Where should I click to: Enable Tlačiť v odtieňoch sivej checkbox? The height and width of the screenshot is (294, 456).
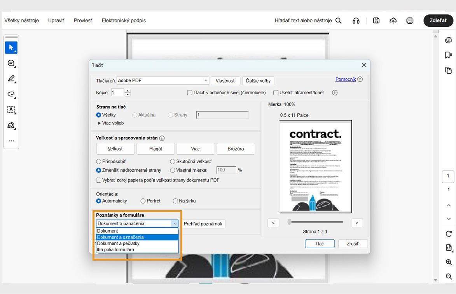pos(190,93)
